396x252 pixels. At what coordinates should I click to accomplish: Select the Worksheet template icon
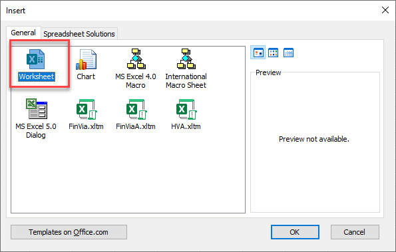point(36,59)
